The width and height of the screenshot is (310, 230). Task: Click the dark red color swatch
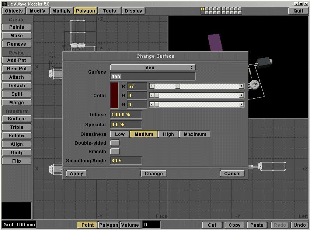click(115, 95)
